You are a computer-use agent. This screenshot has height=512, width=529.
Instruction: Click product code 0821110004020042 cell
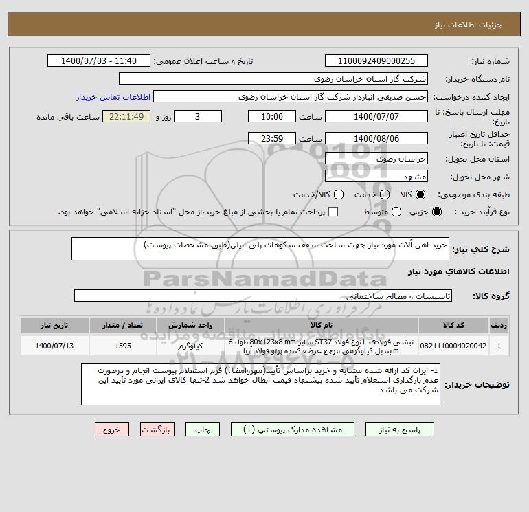453,346
